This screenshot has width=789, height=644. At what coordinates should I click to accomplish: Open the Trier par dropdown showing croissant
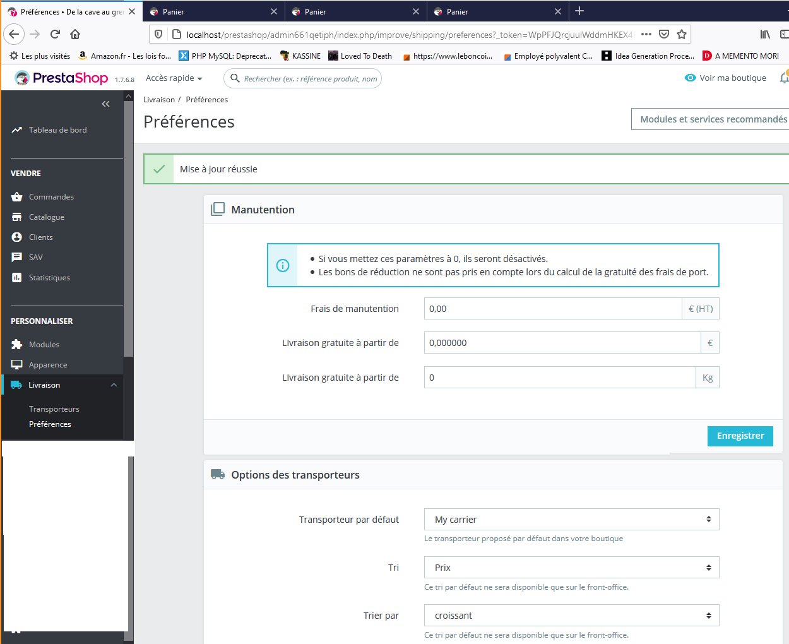pos(572,616)
